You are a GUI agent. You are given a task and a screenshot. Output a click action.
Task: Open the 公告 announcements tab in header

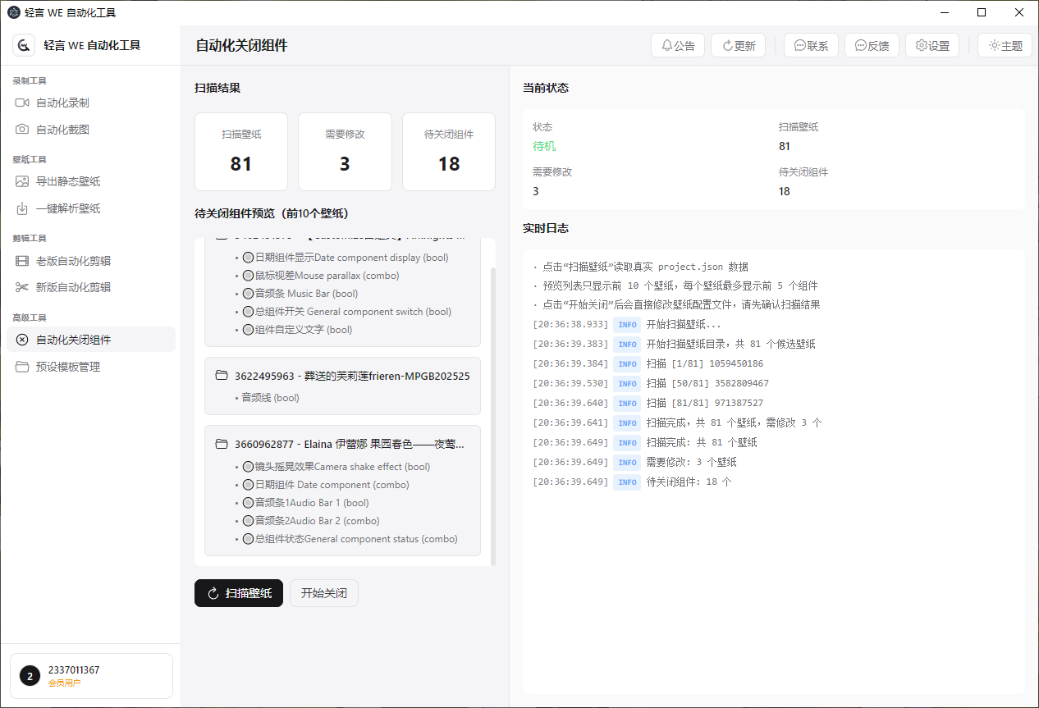(677, 46)
